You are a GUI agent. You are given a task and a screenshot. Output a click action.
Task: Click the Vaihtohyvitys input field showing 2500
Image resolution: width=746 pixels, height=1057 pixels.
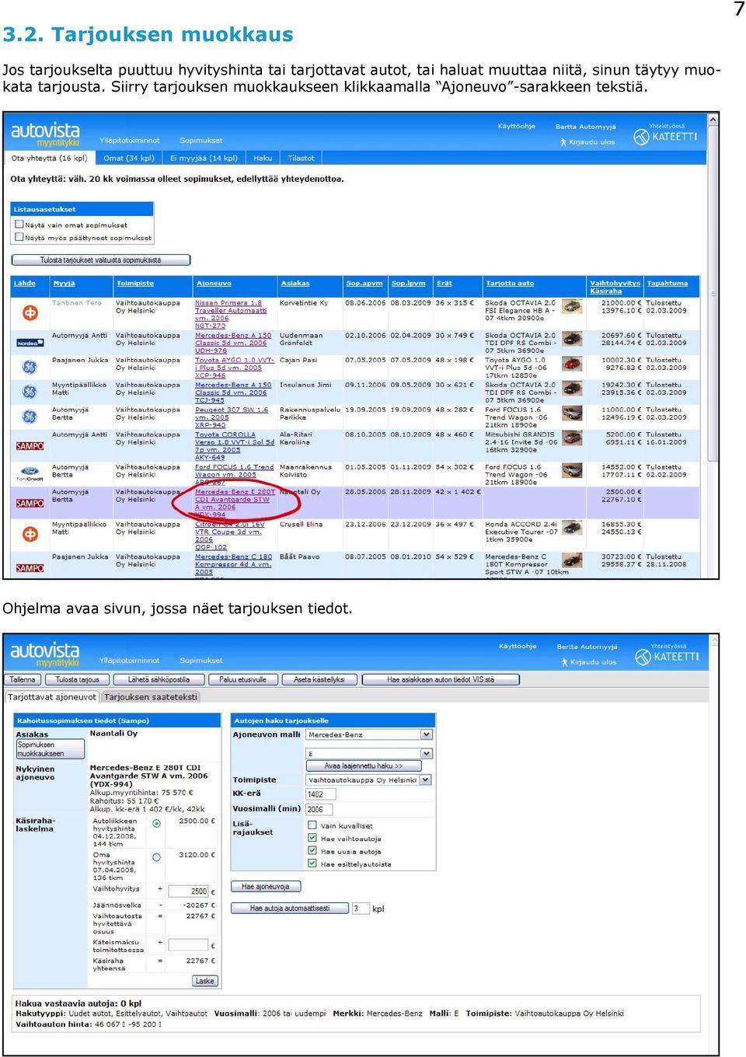[188, 891]
